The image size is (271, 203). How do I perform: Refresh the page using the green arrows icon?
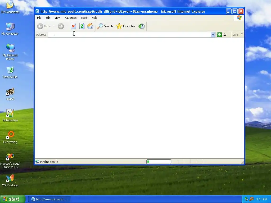click(x=82, y=26)
